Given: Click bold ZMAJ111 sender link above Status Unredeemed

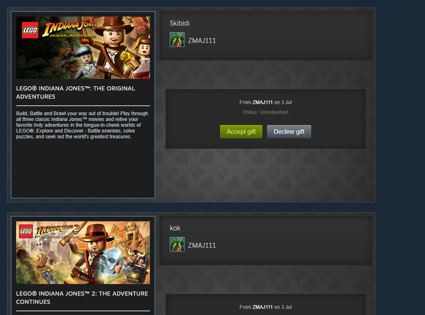Looking at the screenshot, I should pos(262,102).
